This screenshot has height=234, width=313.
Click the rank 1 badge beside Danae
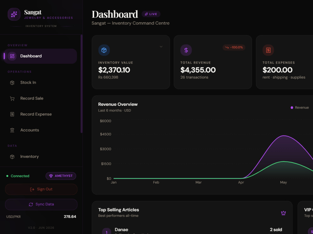click(107, 232)
